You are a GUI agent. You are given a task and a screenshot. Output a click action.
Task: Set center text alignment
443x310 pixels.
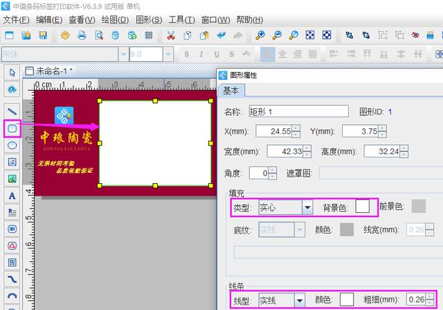[x=282, y=54]
